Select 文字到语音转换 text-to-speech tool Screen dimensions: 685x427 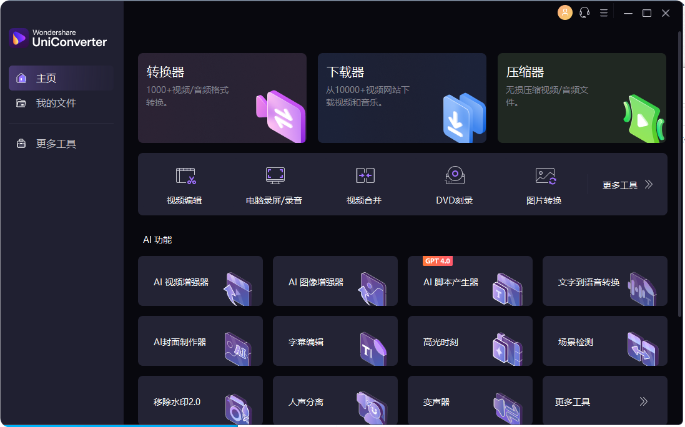[x=604, y=281]
